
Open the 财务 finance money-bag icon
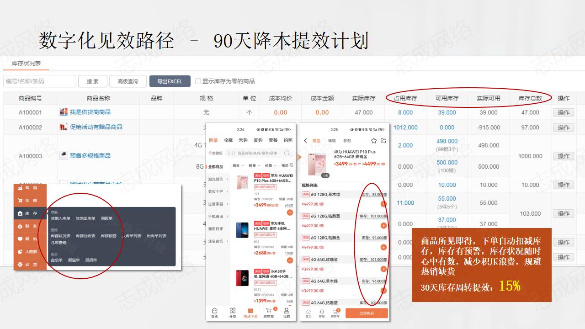20,226
